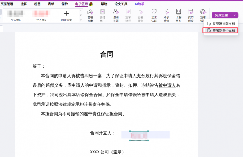This screenshot has width=243, height=157.
Task: Open the 帮助 tab
Action: 104,4
